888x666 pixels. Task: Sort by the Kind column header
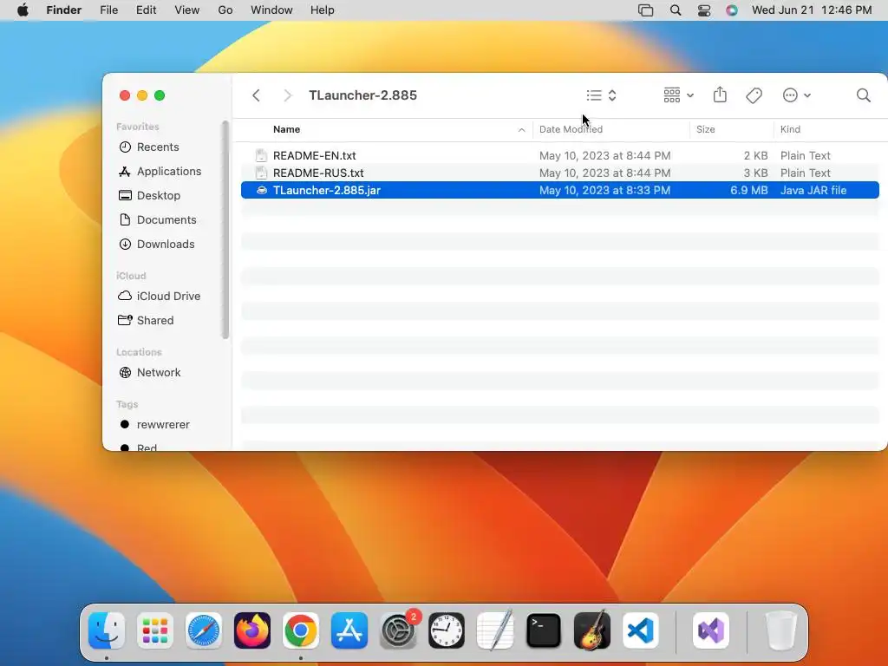click(790, 130)
